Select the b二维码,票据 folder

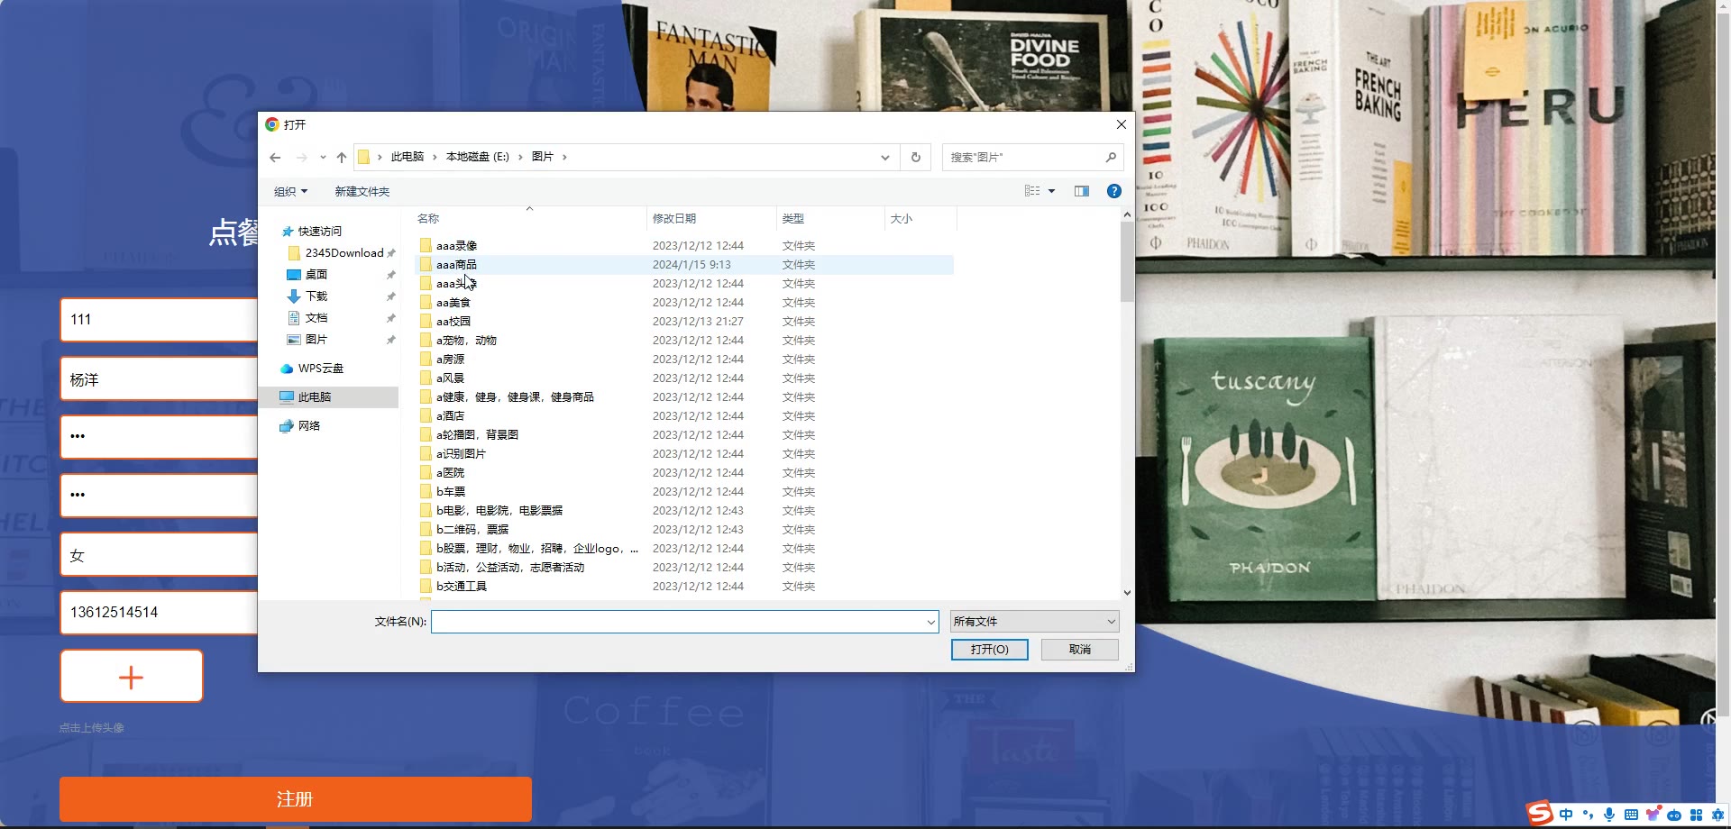click(x=683, y=530)
